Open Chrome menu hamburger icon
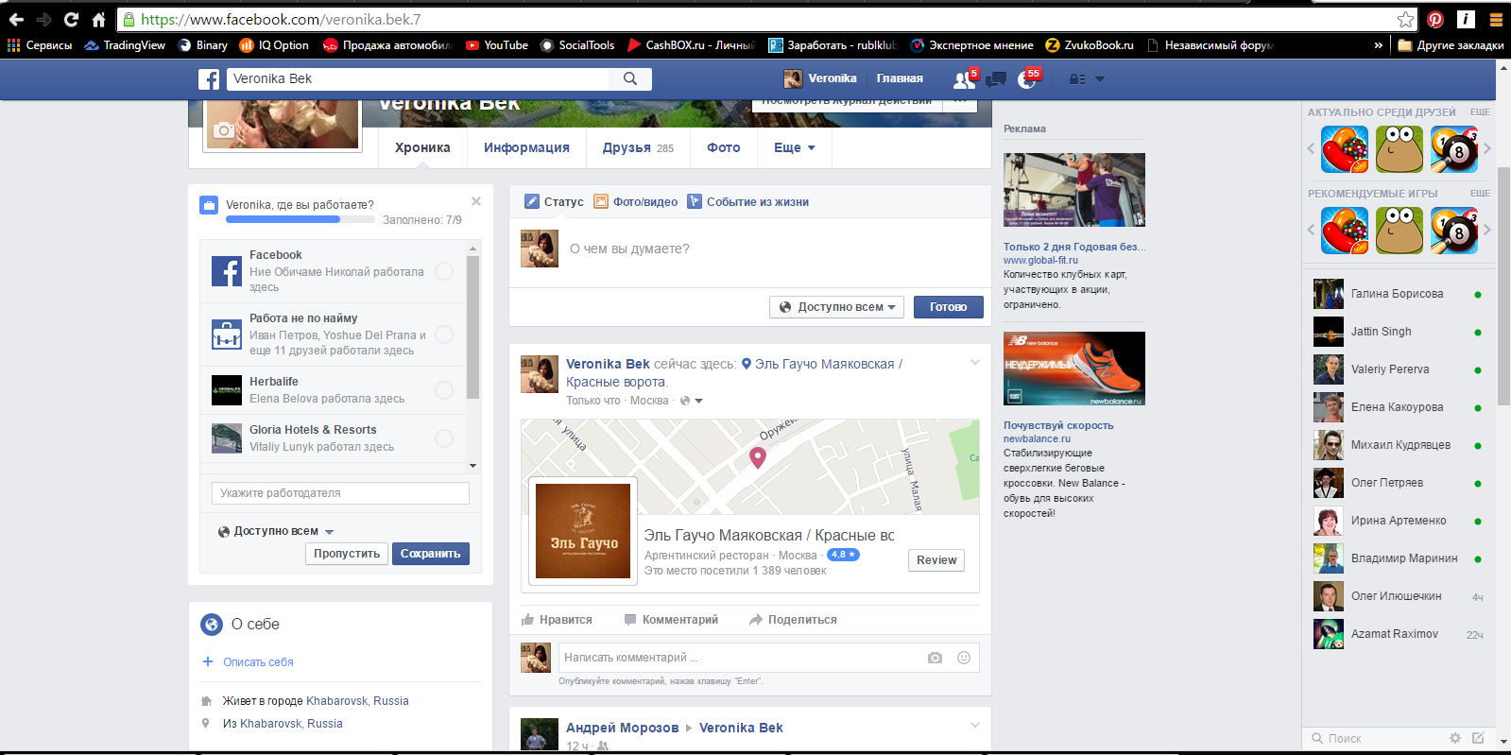This screenshot has height=755, width=1511. (1496, 19)
